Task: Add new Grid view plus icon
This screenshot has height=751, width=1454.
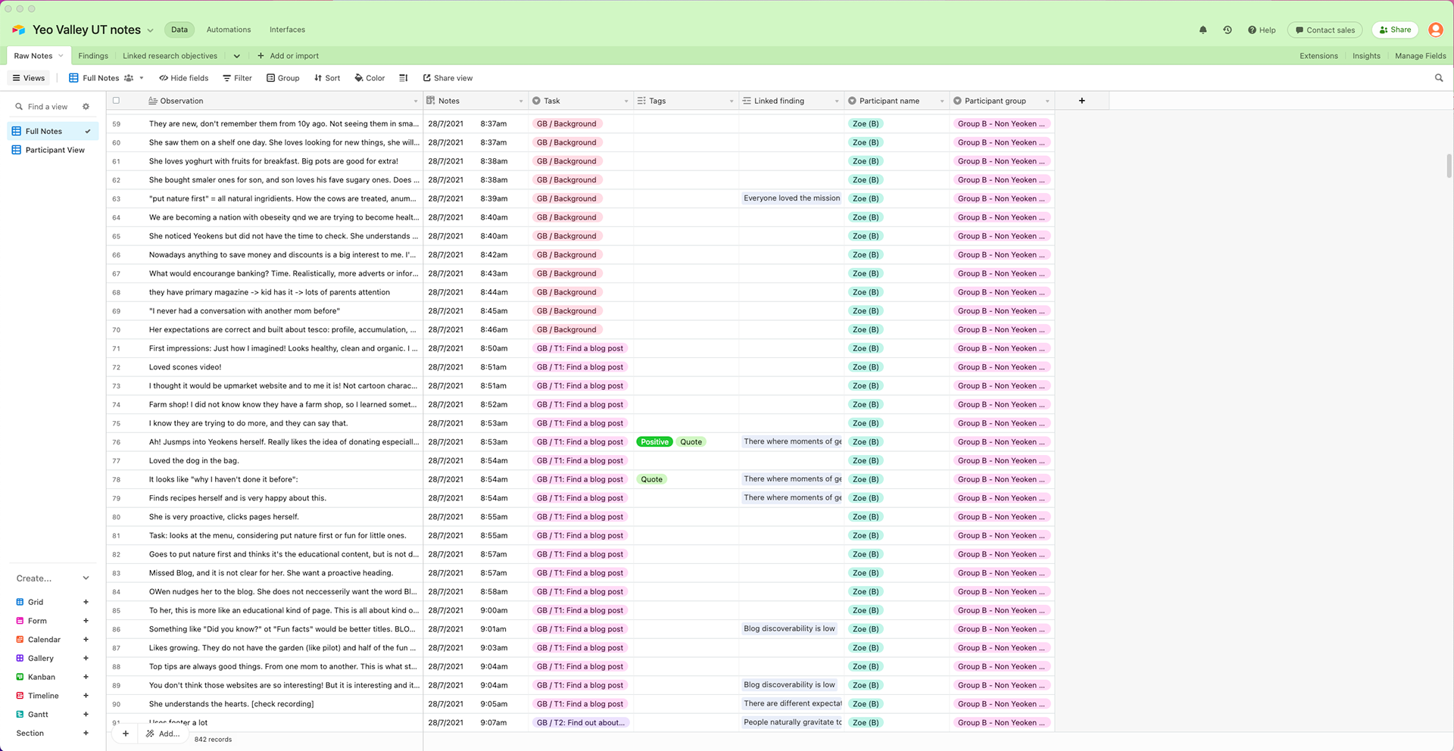Action: point(86,602)
